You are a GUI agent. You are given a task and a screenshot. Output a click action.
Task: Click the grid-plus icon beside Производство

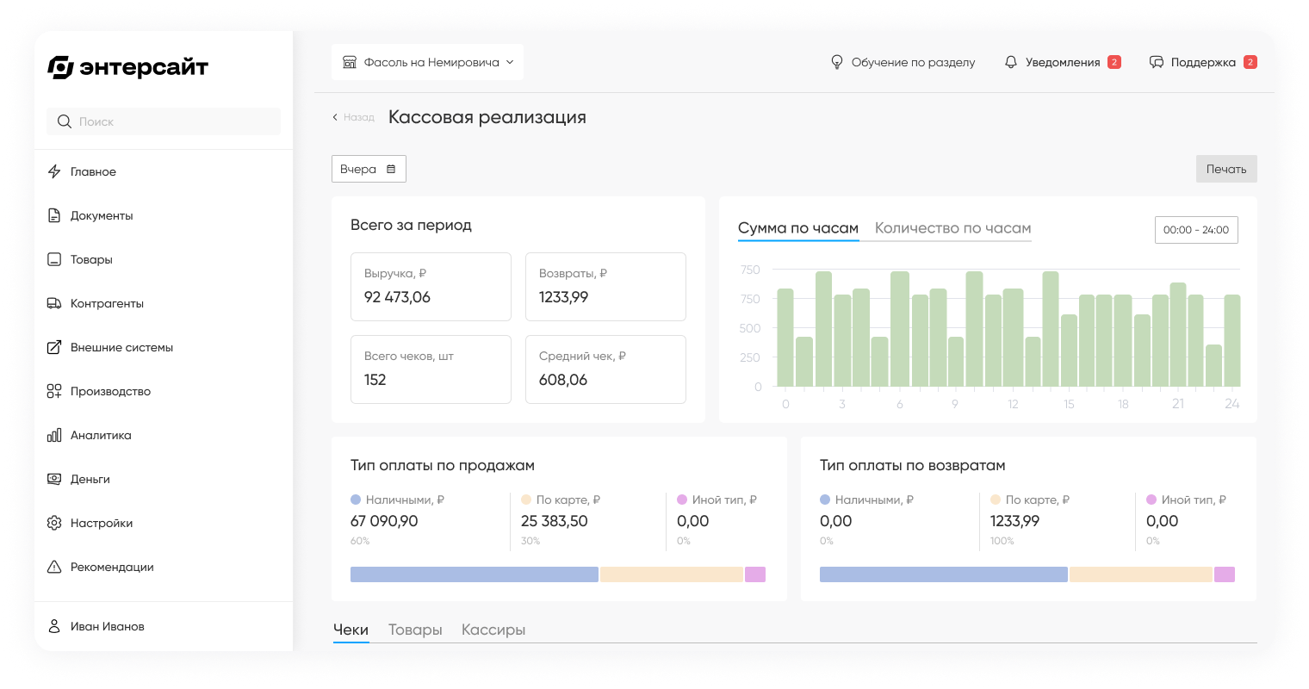[54, 391]
